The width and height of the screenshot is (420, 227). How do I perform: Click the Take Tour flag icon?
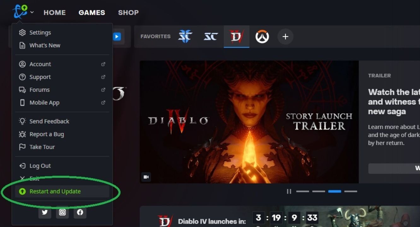pyautogui.click(x=22, y=147)
